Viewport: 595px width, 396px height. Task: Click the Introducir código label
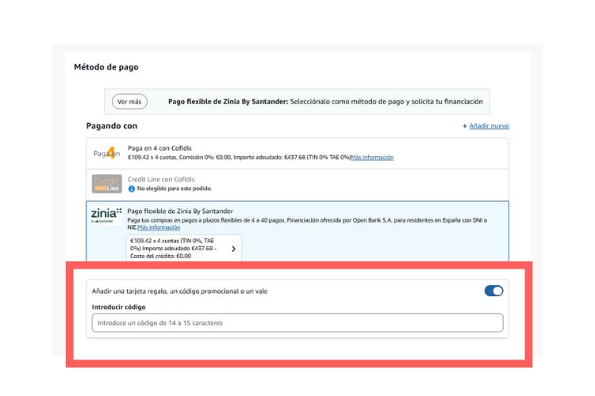click(119, 307)
